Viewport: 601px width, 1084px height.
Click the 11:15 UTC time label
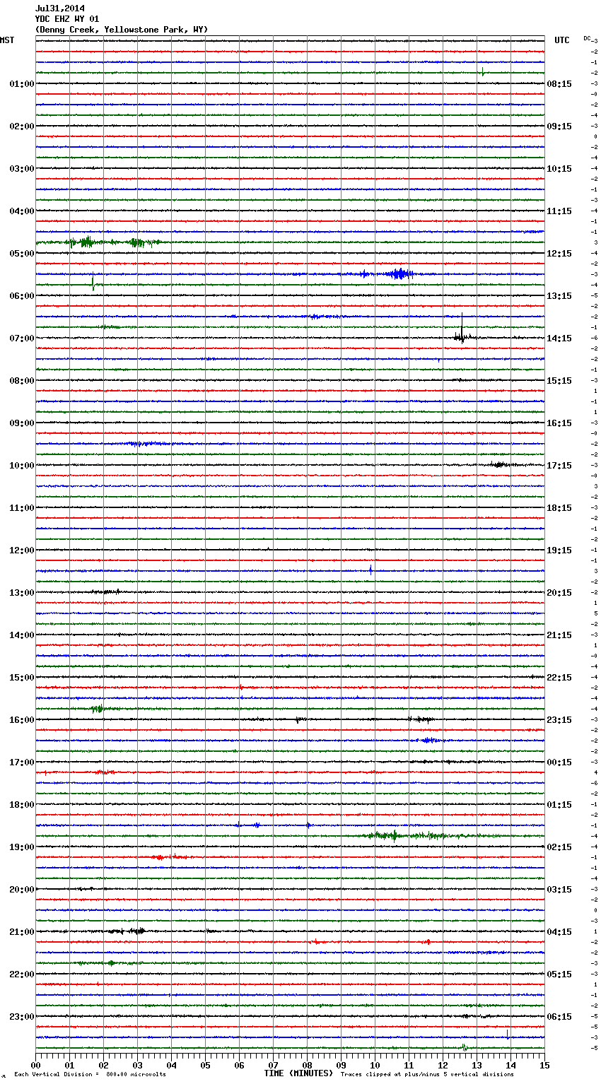[559, 211]
